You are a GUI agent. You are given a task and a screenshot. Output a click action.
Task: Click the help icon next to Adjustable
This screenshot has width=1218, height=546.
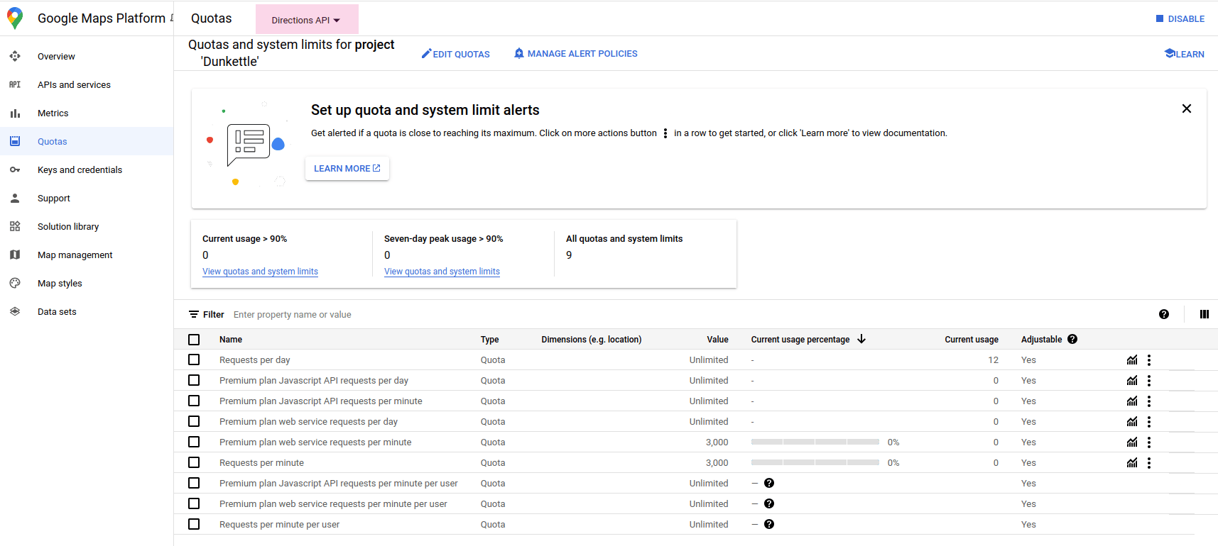click(x=1072, y=339)
